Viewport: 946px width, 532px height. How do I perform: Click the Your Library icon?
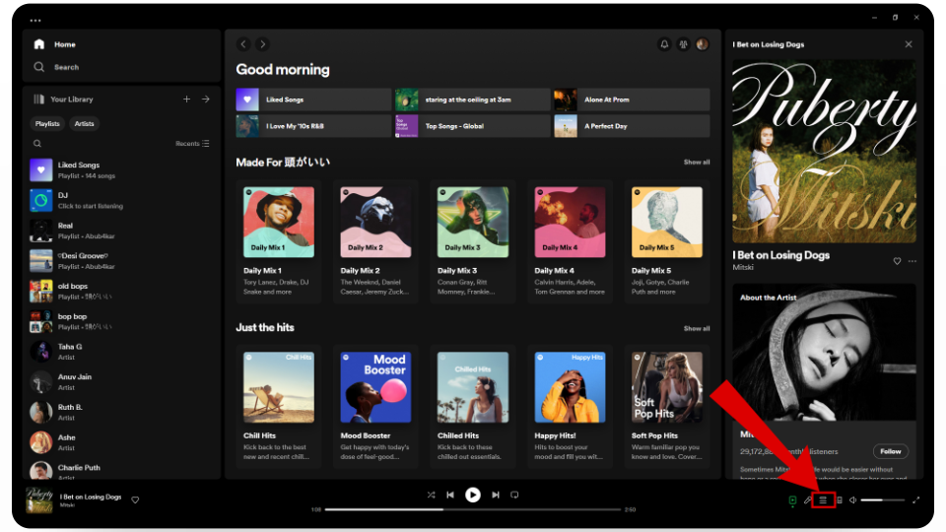click(x=39, y=99)
